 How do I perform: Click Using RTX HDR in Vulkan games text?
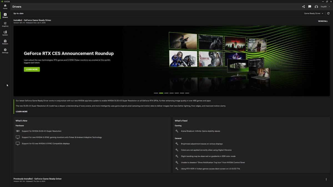pyautogui.click(x=211, y=168)
